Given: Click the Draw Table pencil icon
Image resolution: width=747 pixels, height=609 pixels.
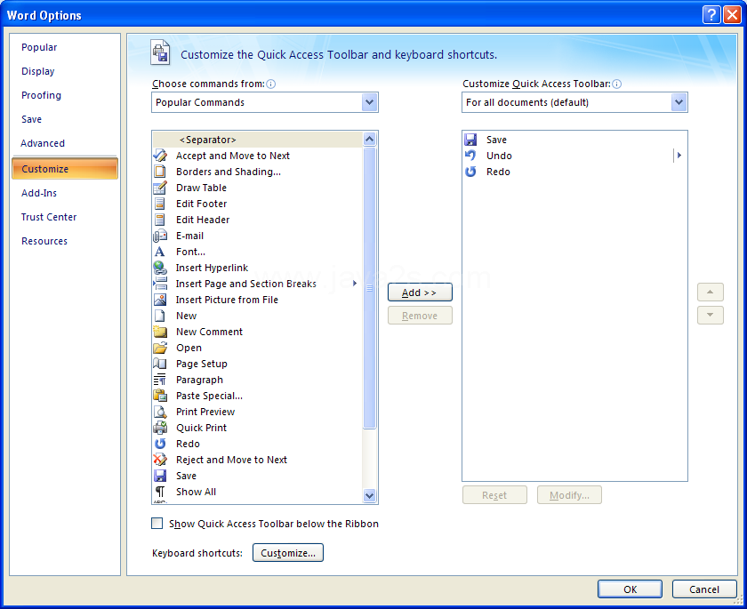Looking at the screenshot, I should [x=160, y=188].
